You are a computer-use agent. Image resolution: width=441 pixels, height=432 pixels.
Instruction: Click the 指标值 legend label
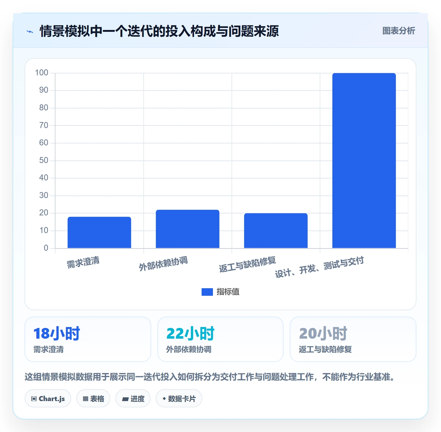(x=228, y=292)
